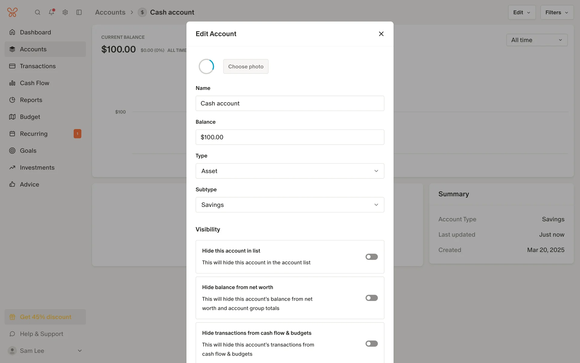Expand the Subtype dropdown showing Savings
The width and height of the screenshot is (580, 363).
[x=290, y=205]
